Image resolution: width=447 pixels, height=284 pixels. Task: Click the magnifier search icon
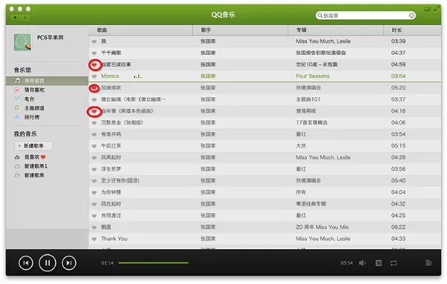(x=320, y=16)
